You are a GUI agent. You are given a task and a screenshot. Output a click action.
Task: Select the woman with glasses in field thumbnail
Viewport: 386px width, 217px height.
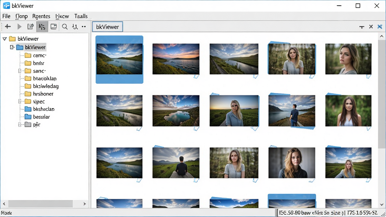coord(348,163)
